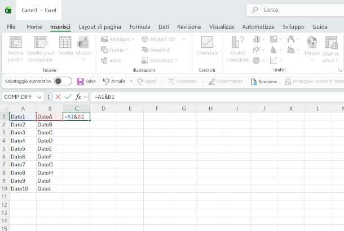This screenshot has width=344, height=231.
Task: Insert a Checkbox control
Action: tap(207, 46)
